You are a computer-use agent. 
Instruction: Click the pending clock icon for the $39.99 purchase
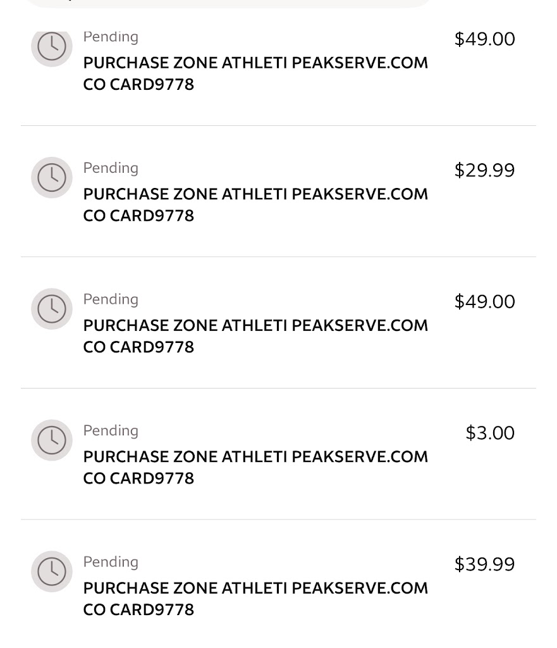[52, 571]
